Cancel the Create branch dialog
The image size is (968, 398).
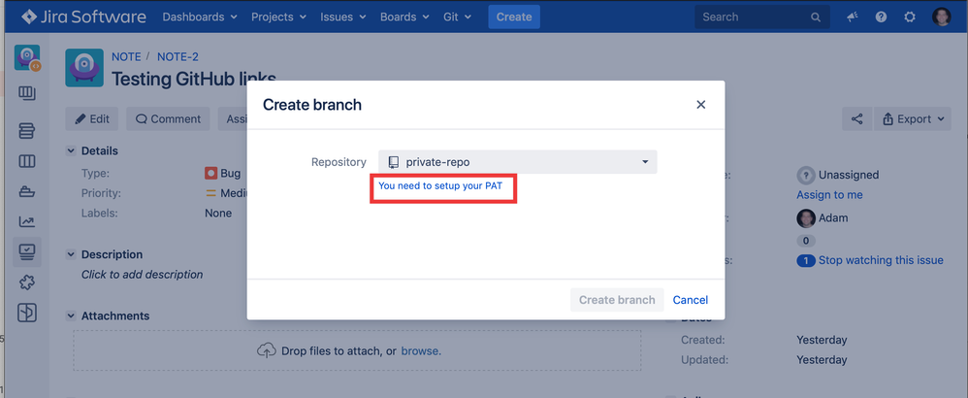691,300
